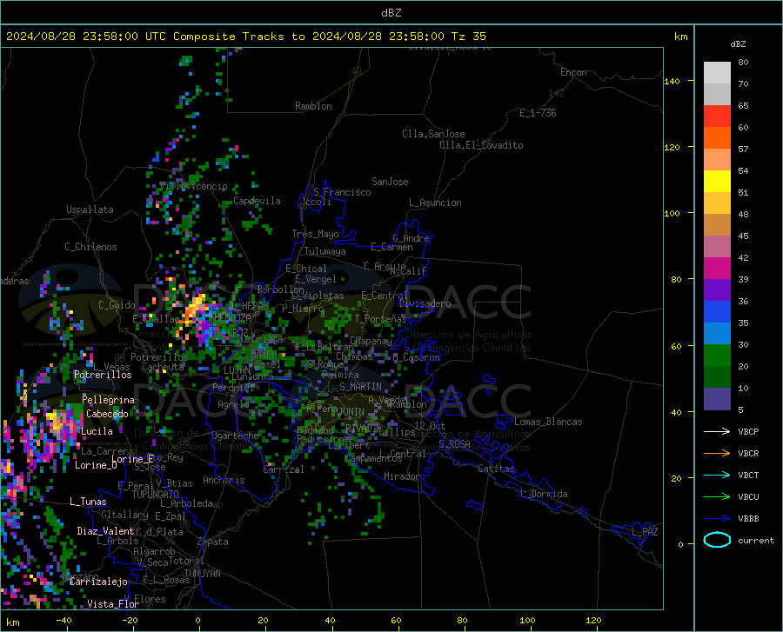Click the Mirador place label

click(401, 476)
